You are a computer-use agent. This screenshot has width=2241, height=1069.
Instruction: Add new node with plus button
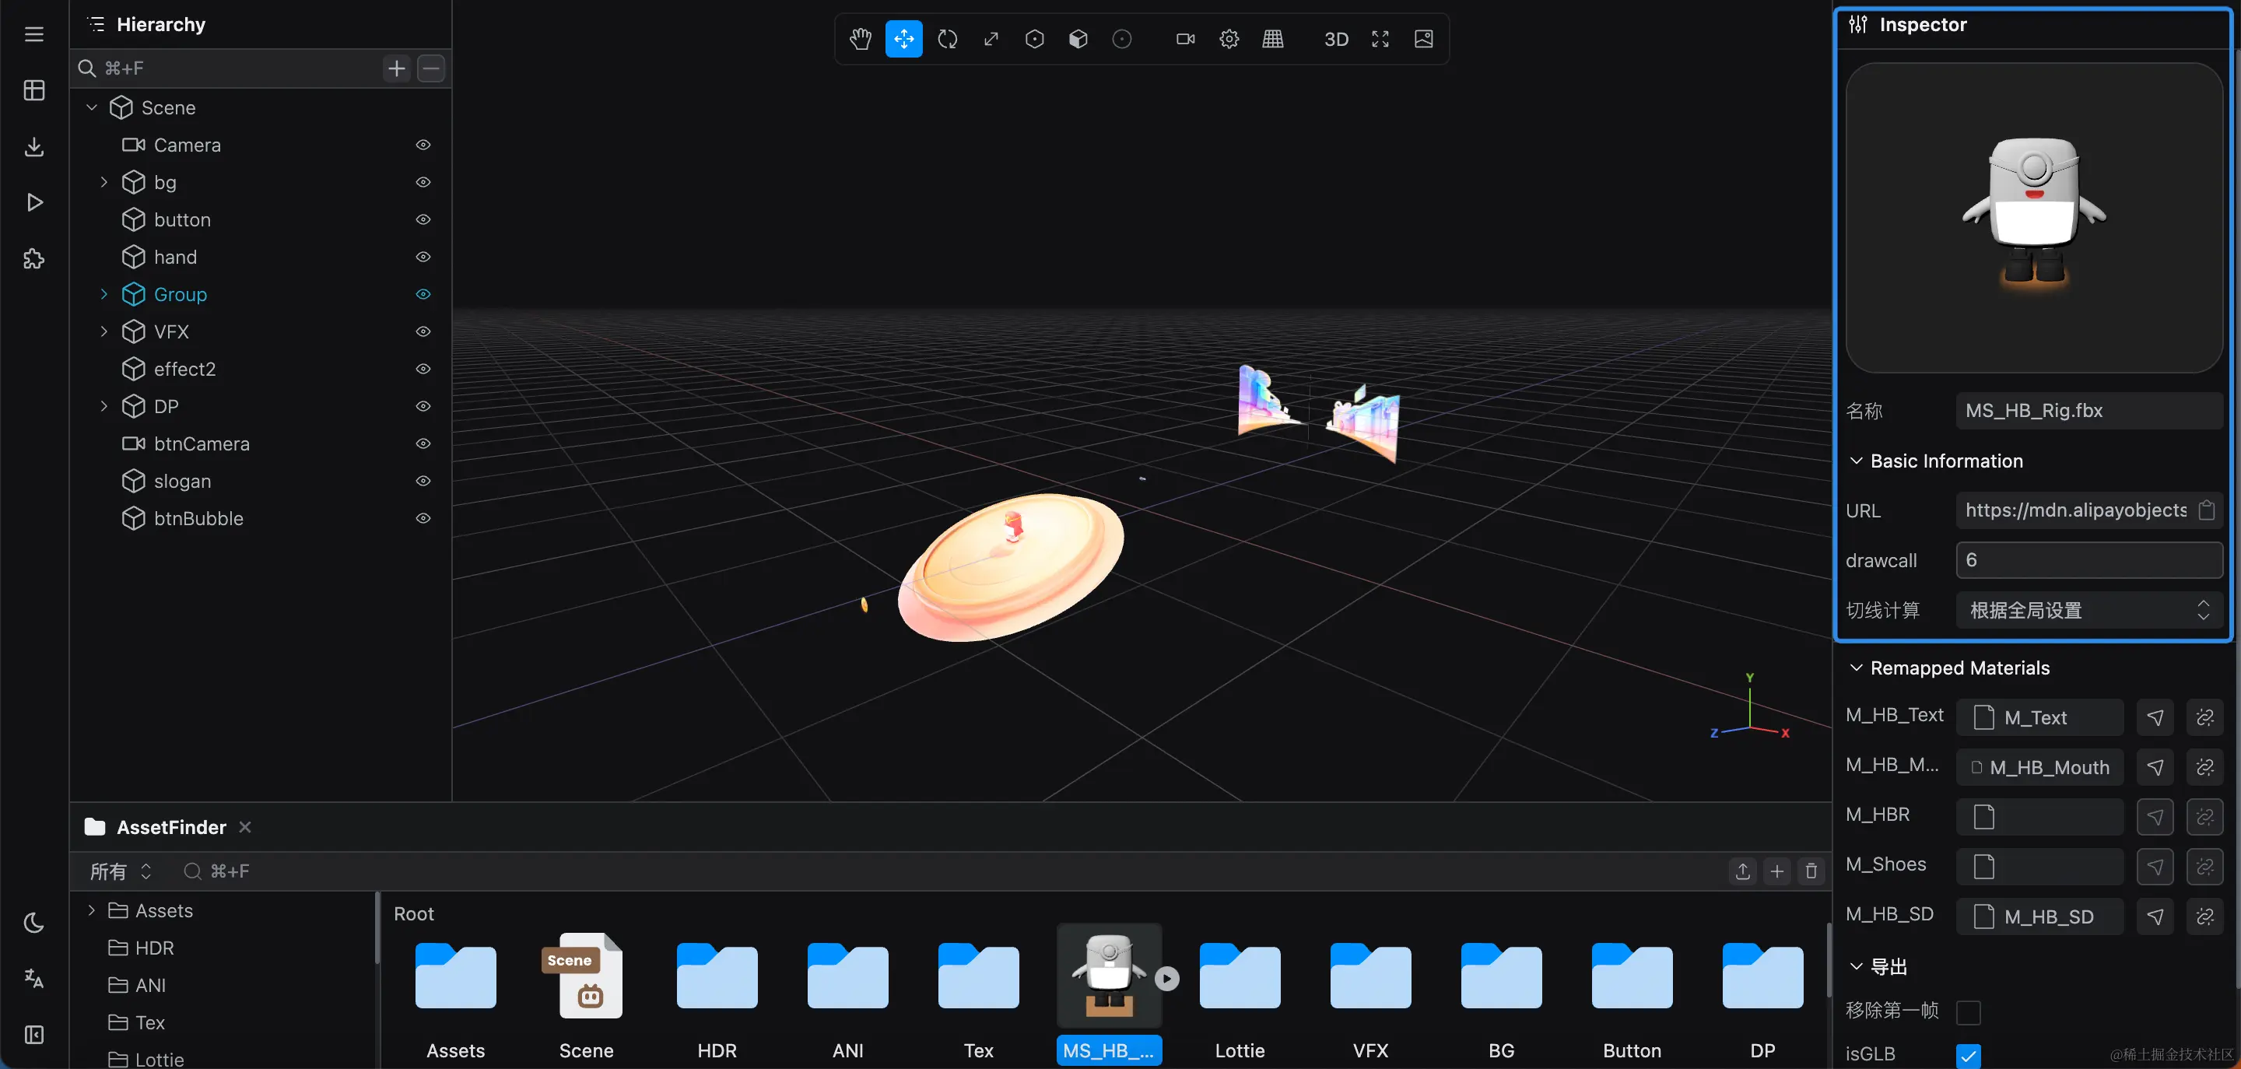397,68
